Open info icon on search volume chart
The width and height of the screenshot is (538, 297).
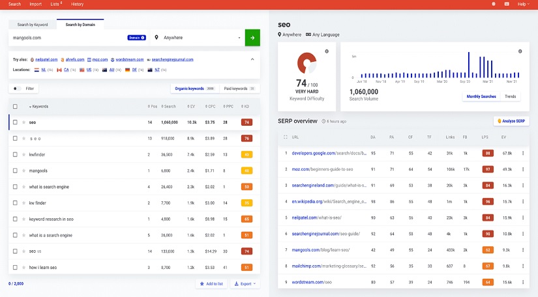[520, 51]
